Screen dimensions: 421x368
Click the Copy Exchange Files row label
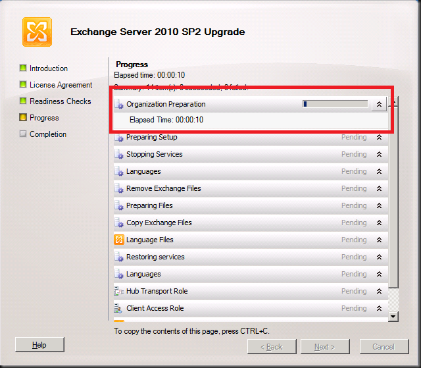tap(159, 223)
